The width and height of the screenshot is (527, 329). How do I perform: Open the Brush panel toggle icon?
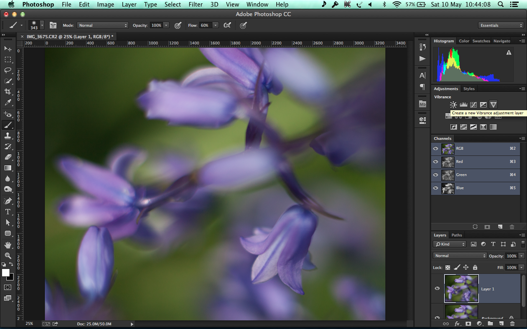tap(53, 25)
